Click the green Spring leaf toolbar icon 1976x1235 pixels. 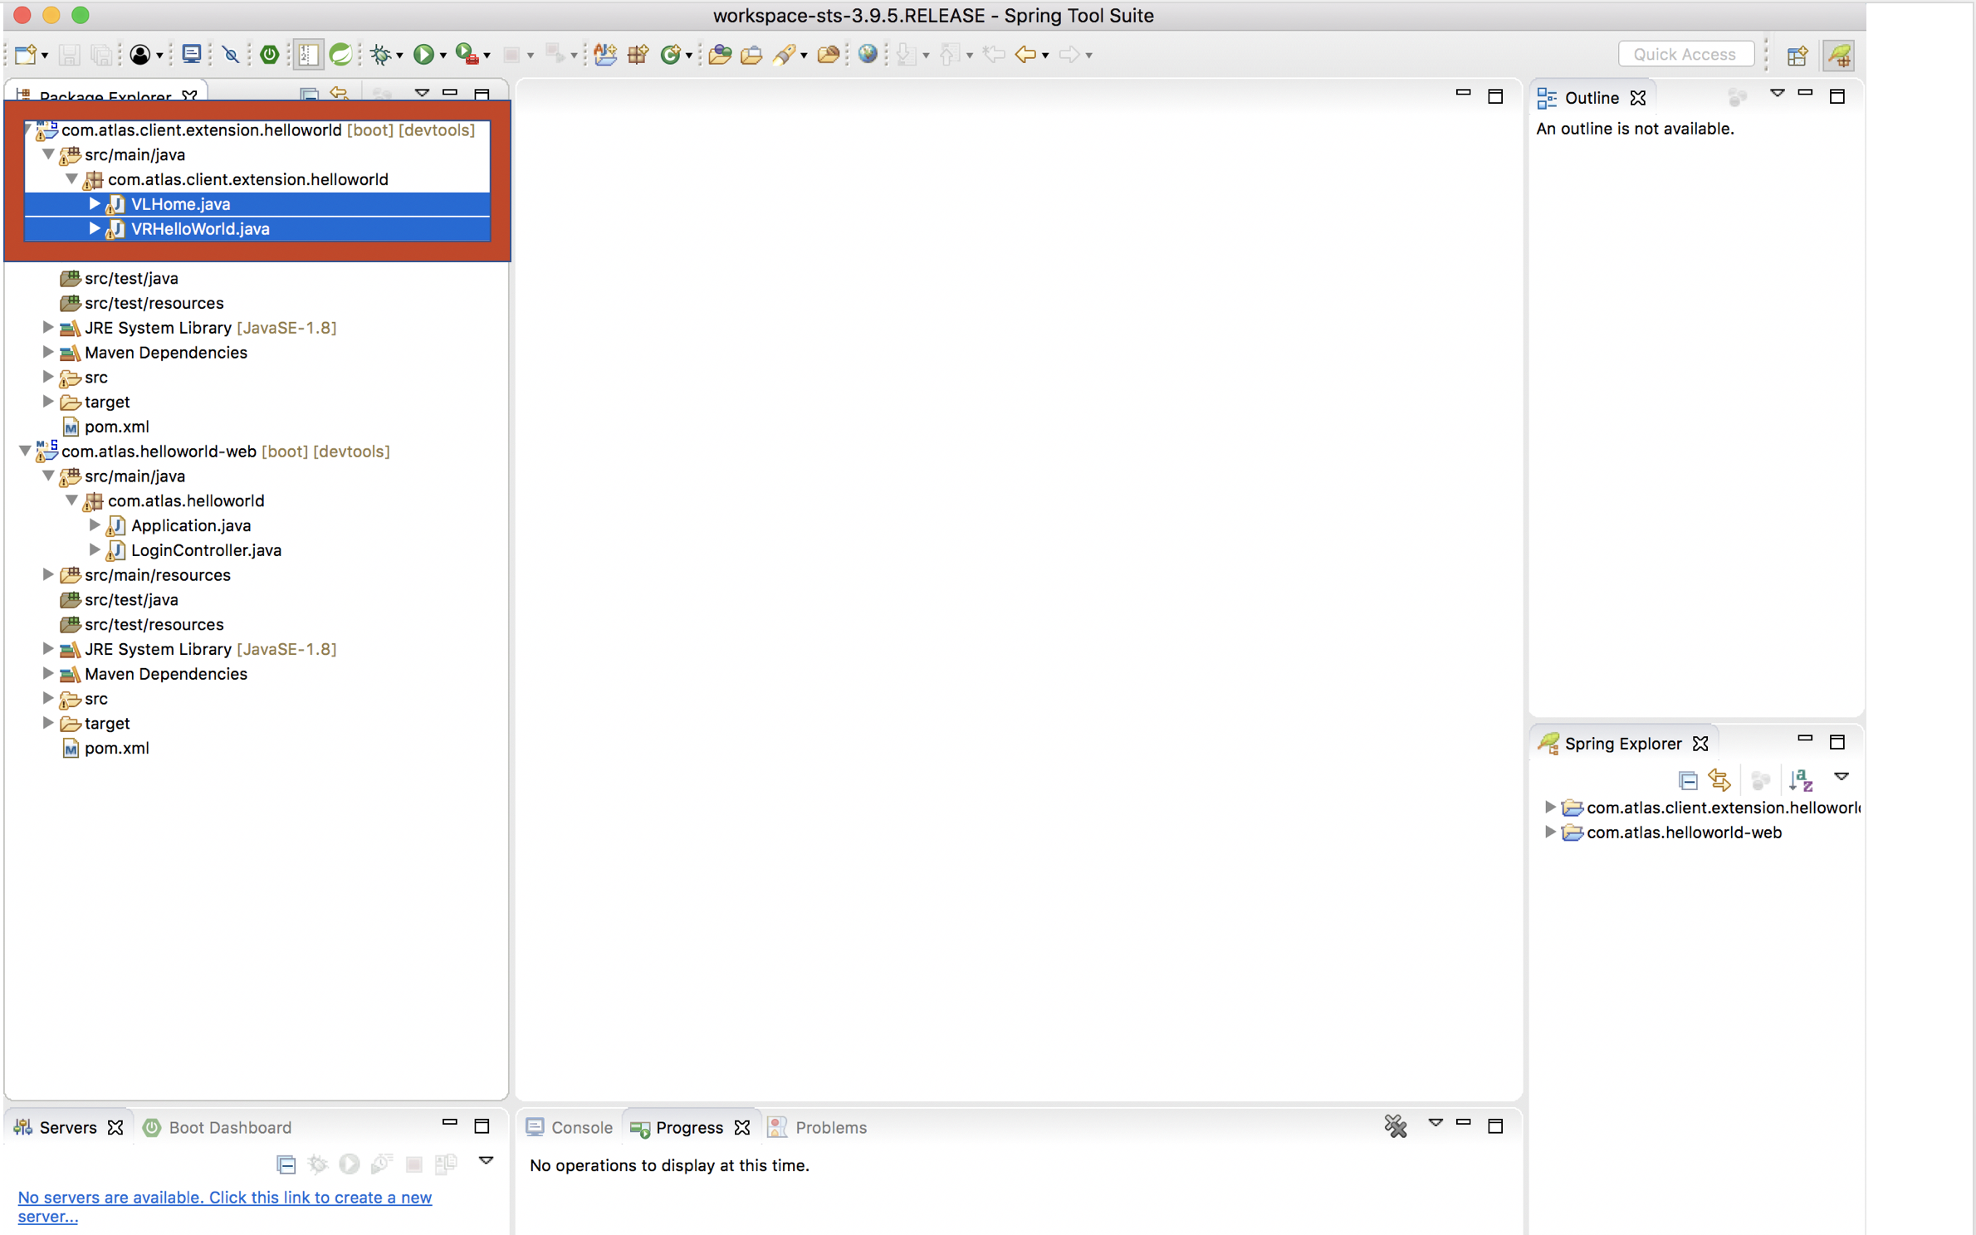click(340, 55)
